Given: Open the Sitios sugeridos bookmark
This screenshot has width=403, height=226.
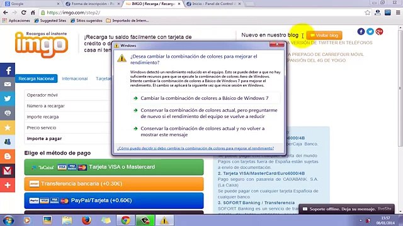Looking at the screenshot, I should pyautogui.click(x=86, y=21).
